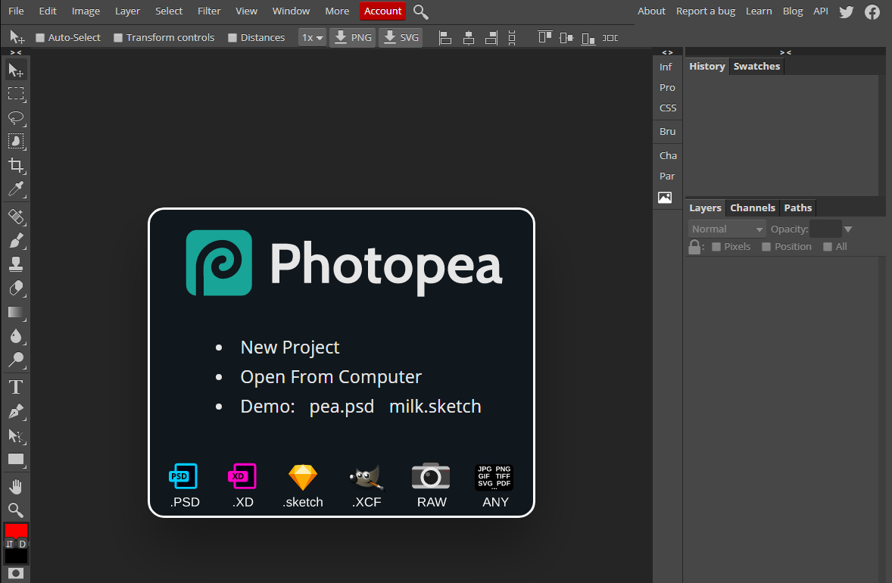Viewport: 892px width, 583px height.
Task: Select the Move tool in the toolbox
Action: tap(16, 70)
